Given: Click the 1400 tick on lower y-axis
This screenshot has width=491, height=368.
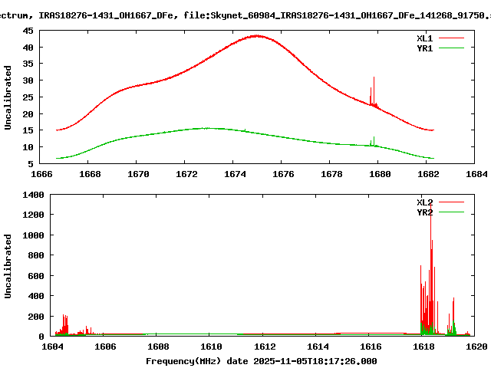Looking at the screenshot, I should [x=31, y=195].
